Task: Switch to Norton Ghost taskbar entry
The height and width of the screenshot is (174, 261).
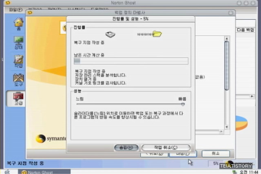Action: click(44, 172)
